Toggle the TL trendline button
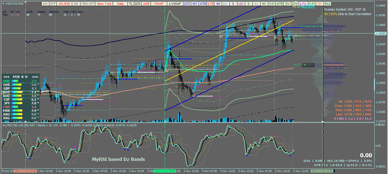 point(131,4)
